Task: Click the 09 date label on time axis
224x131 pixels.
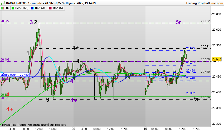Action: [x=73, y=129]
